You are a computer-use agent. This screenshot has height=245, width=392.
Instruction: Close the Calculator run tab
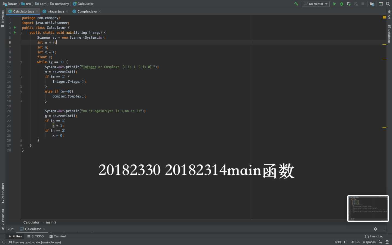(44, 229)
